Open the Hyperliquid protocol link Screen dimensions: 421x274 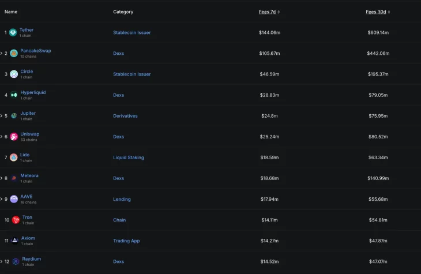coord(33,92)
